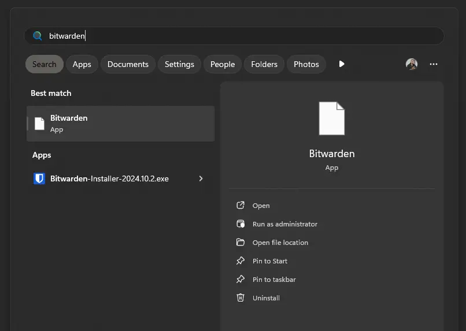Viewport: 466px width, 331px height.
Task: Switch to the People filter tab
Action: click(223, 64)
